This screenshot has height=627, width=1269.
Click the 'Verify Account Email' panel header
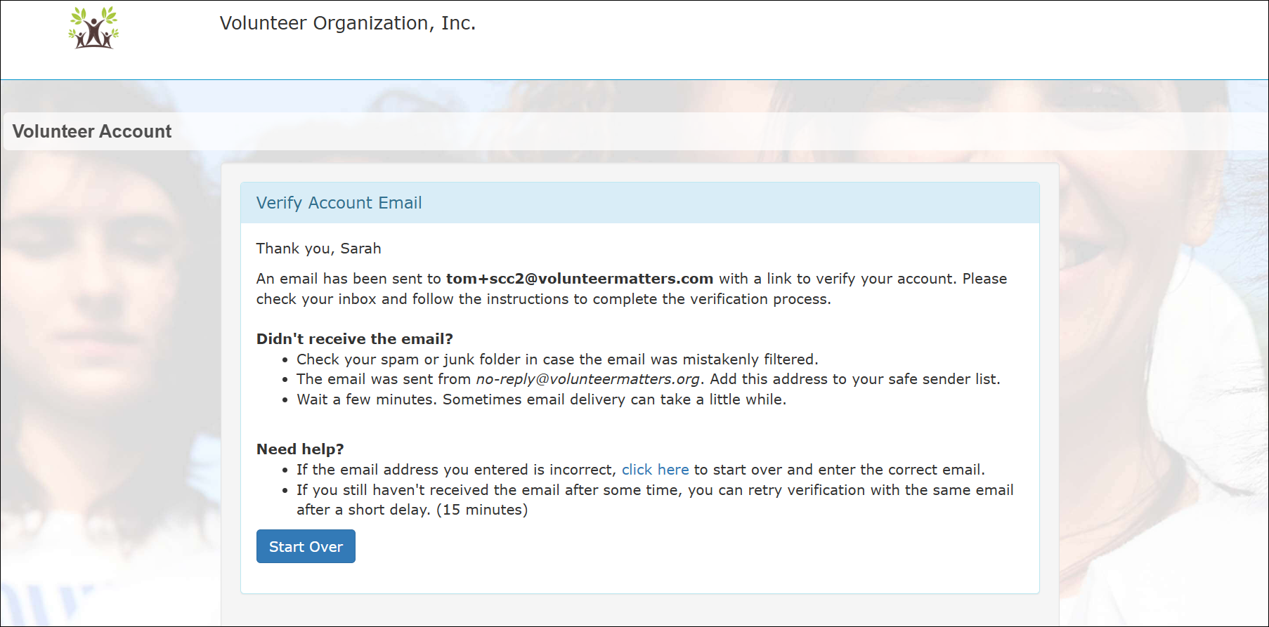[639, 203]
